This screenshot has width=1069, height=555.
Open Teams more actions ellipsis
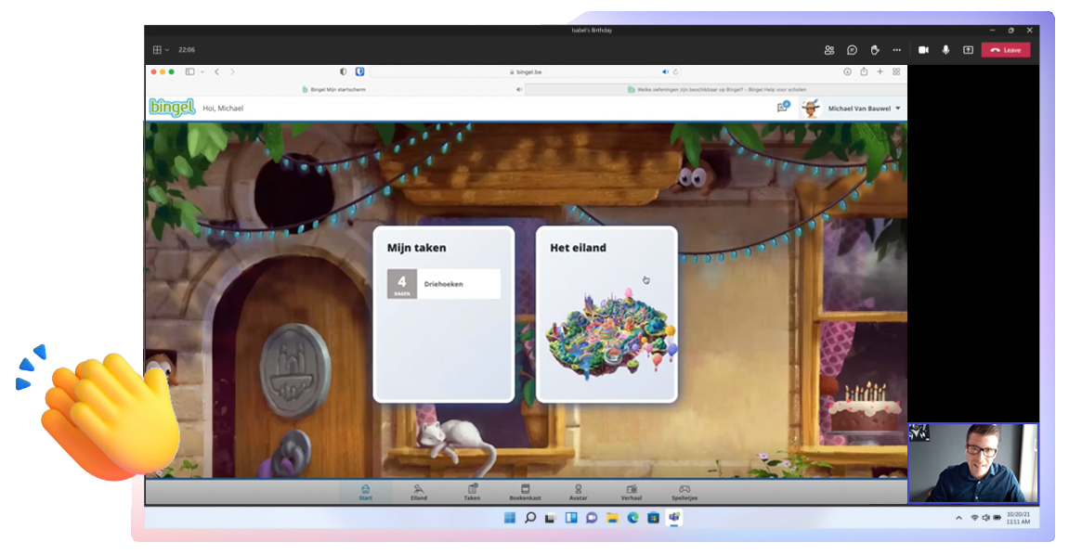896,50
